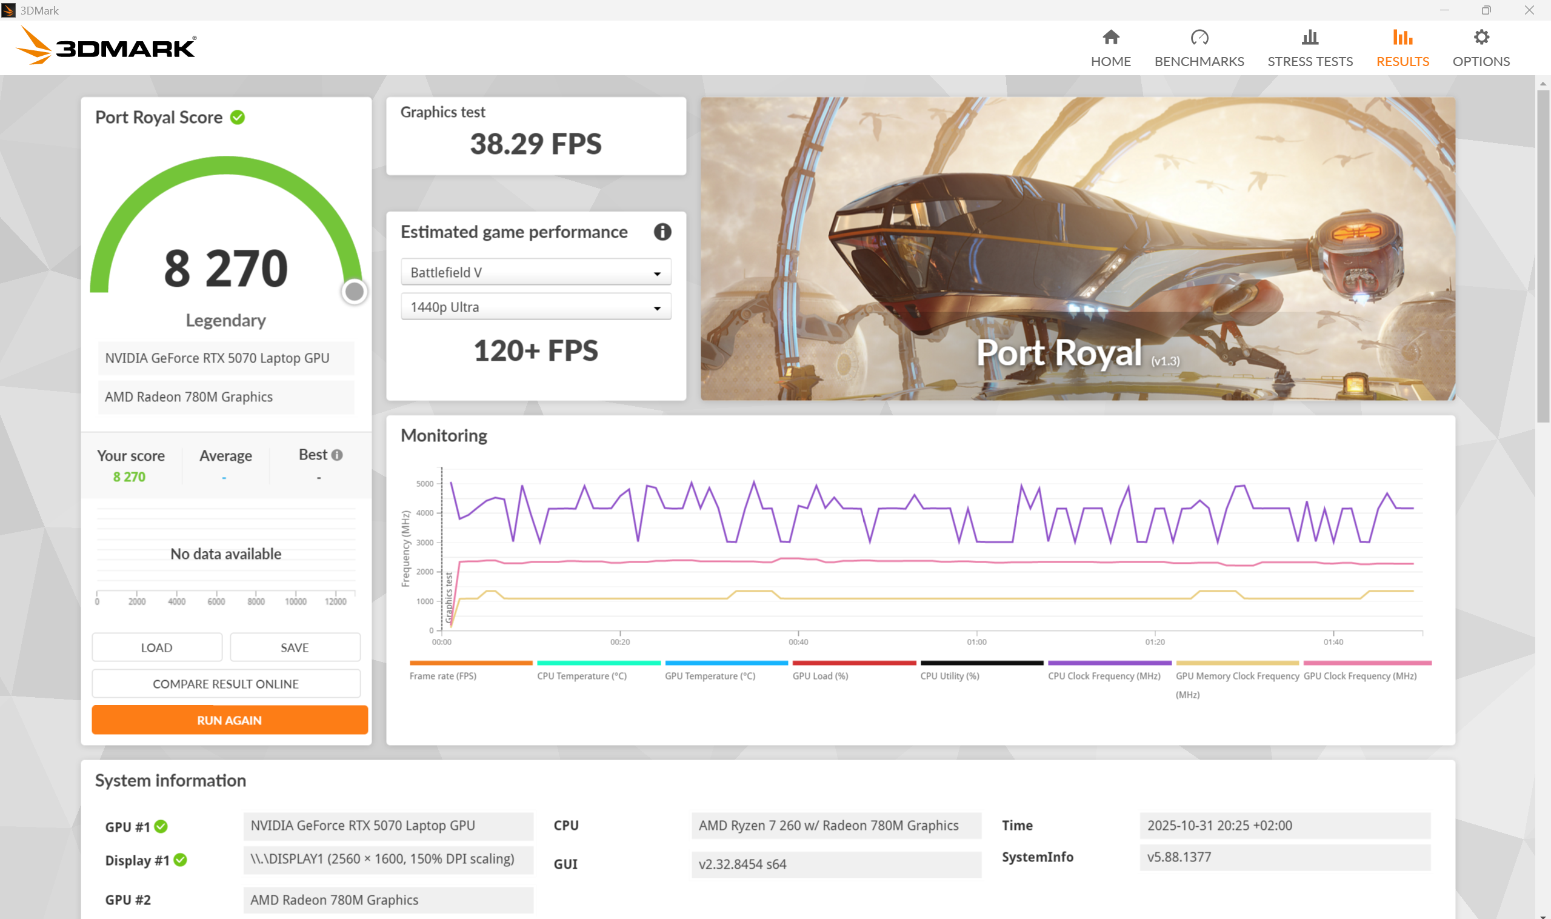This screenshot has height=919, width=1551.
Task: Click GPU #1 validation checkmark in System information
Action: [x=161, y=827]
